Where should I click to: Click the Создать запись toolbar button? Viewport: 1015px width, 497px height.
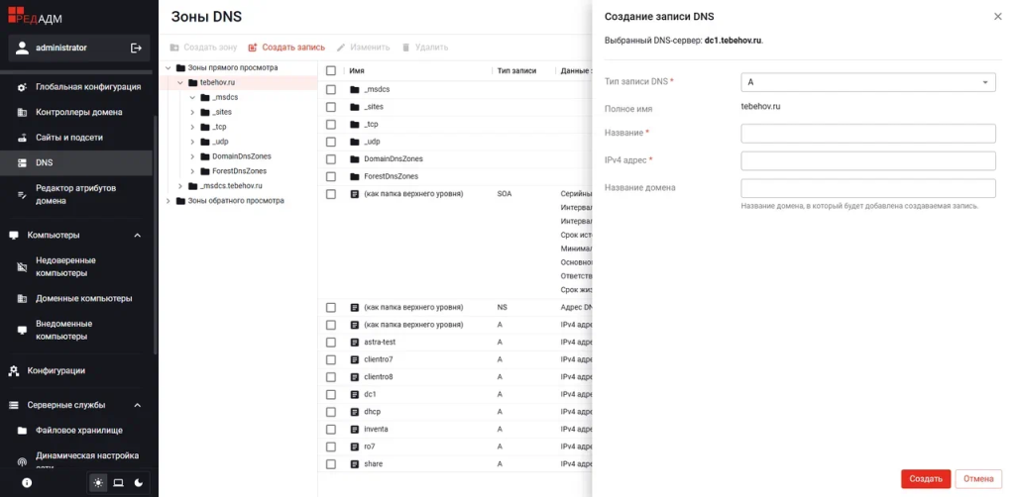(x=286, y=48)
